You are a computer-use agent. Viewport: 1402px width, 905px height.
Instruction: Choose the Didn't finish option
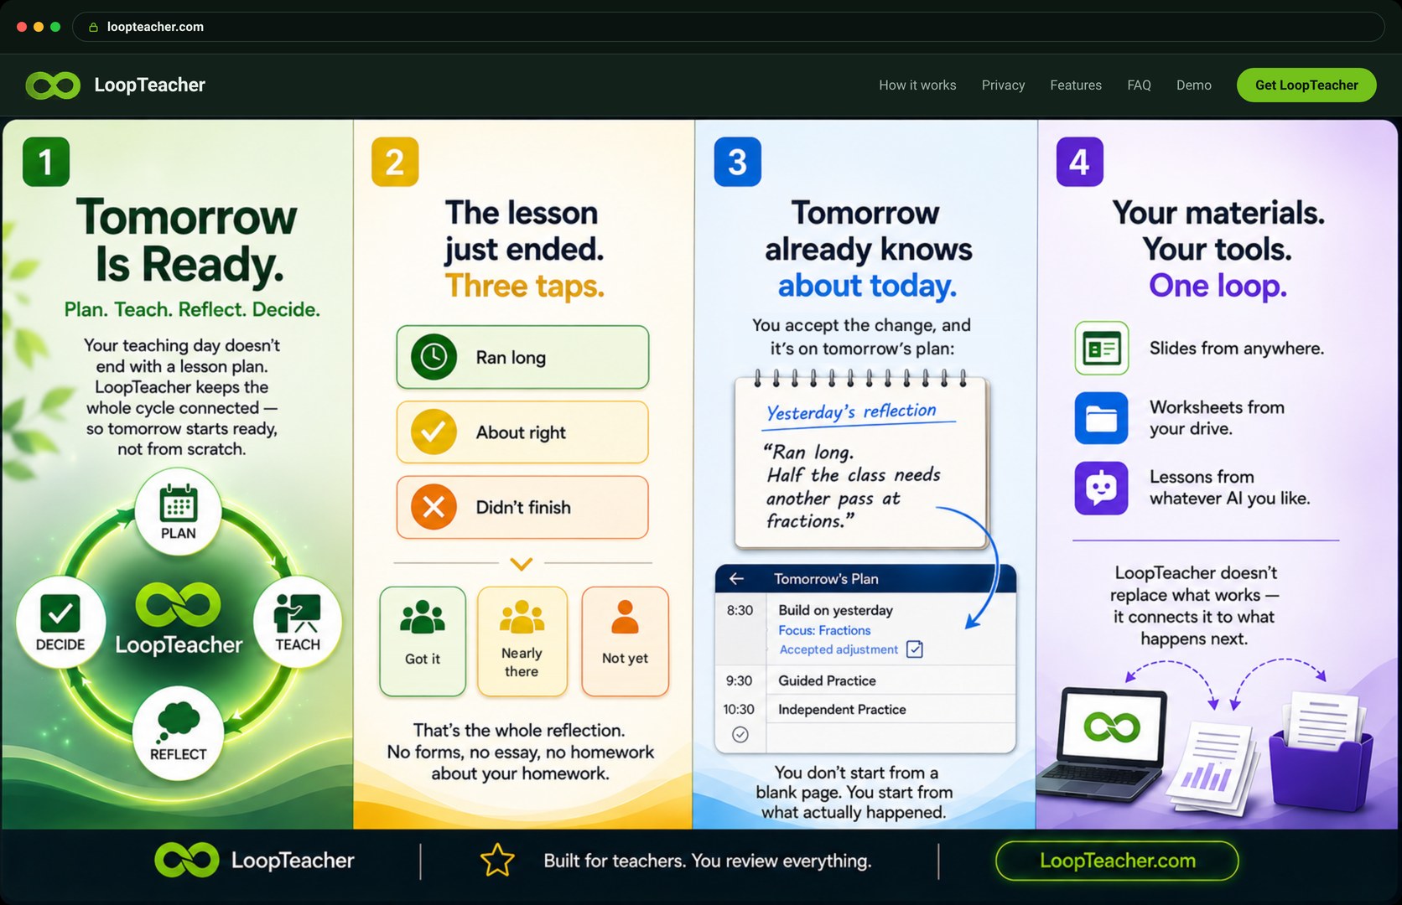522,507
